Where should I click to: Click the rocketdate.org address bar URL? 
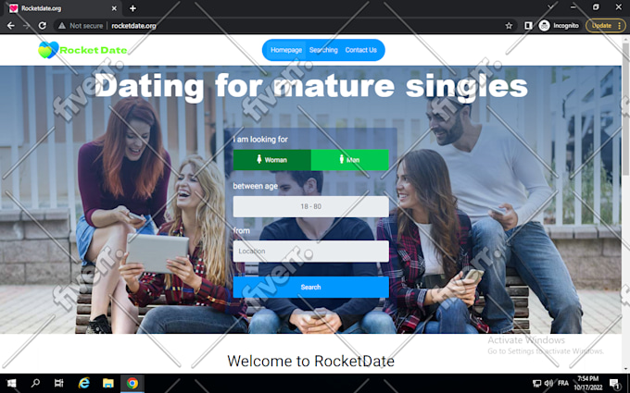[133, 26]
